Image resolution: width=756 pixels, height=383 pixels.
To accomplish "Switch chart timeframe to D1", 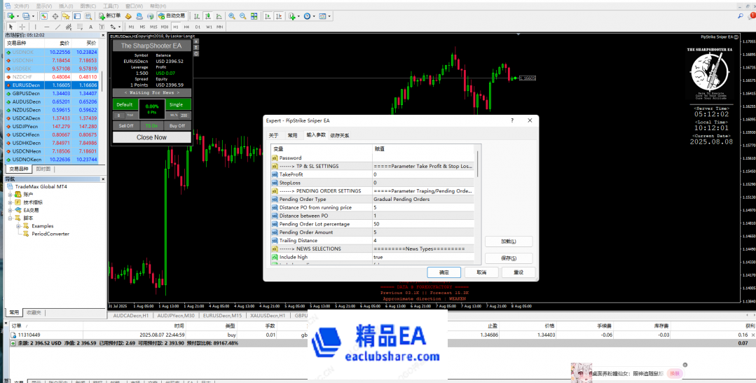I will (x=198, y=27).
